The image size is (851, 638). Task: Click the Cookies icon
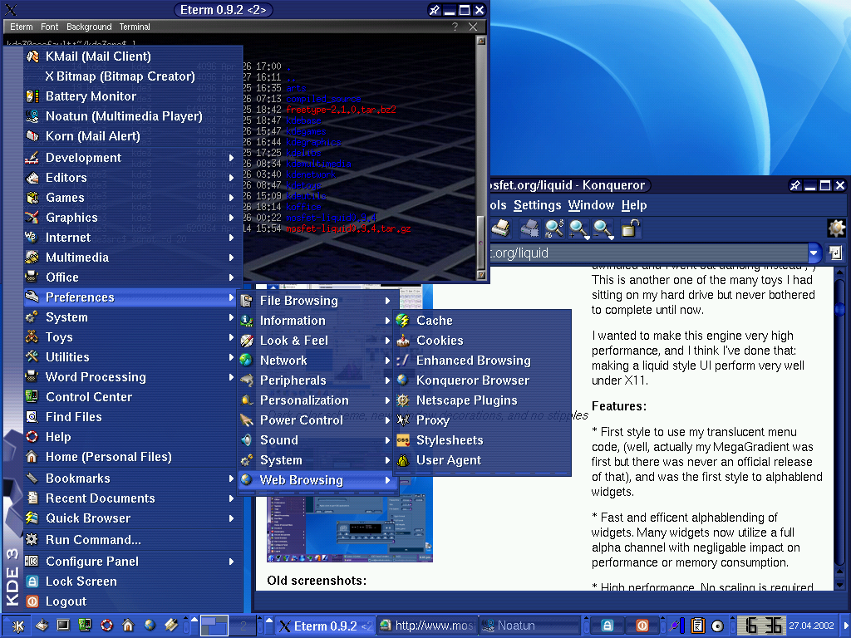point(403,341)
